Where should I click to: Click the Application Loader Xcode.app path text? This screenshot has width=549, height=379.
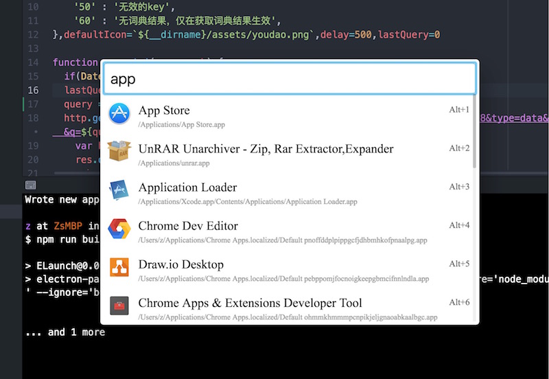(248, 202)
